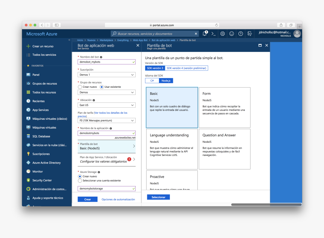Screen dimensions: 324x238
Task: Click the Crear button
Action: pos(87,199)
